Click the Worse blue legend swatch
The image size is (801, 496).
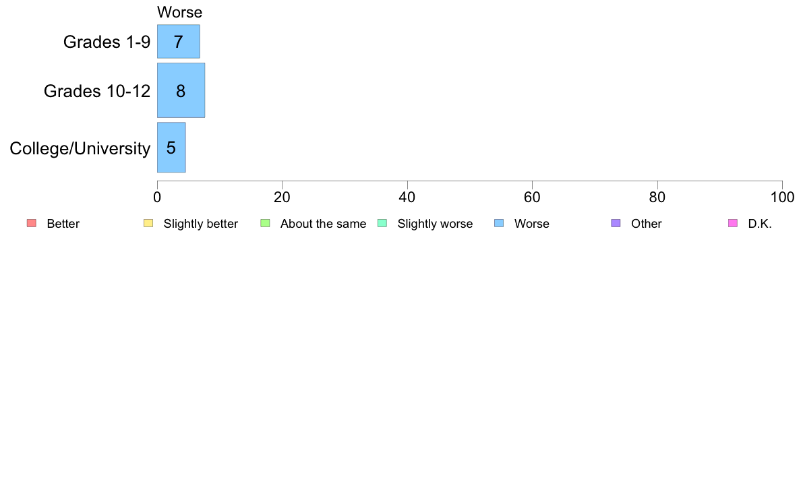click(x=499, y=223)
